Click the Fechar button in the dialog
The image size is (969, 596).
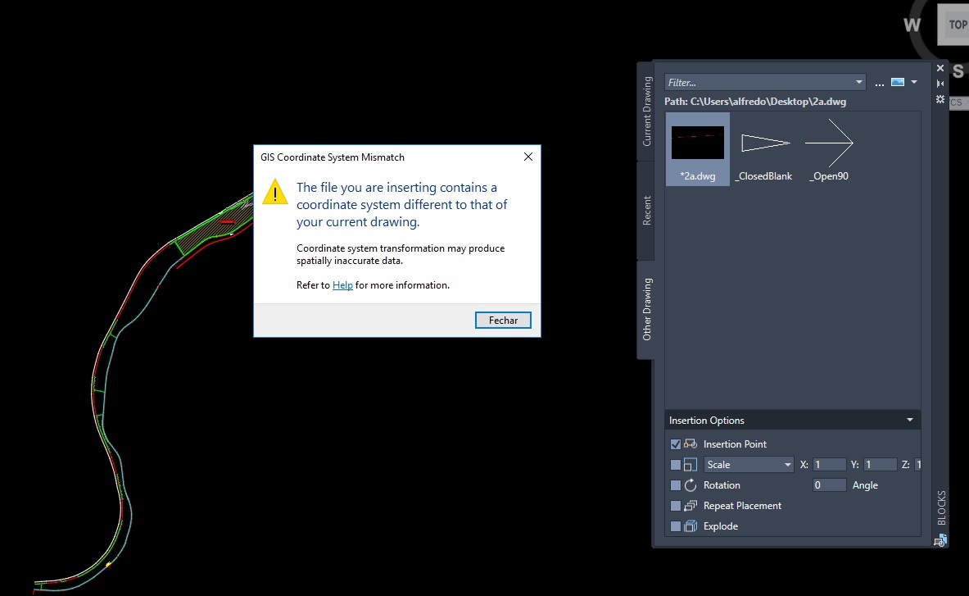tap(503, 320)
